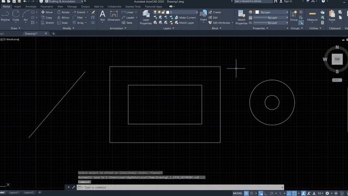Expand the Layers panel

coord(169,28)
